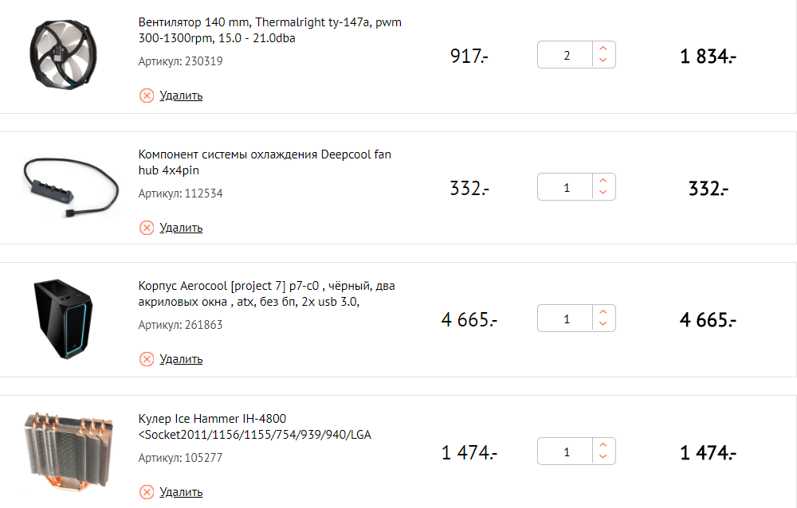This screenshot has height=508, width=797.
Task: Decrease quantity of Thermalright ty-147a fan
Action: point(603,61)
